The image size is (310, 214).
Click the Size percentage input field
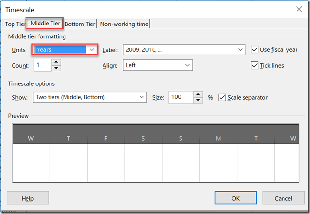pyautogui.click(x=181, y=97)
